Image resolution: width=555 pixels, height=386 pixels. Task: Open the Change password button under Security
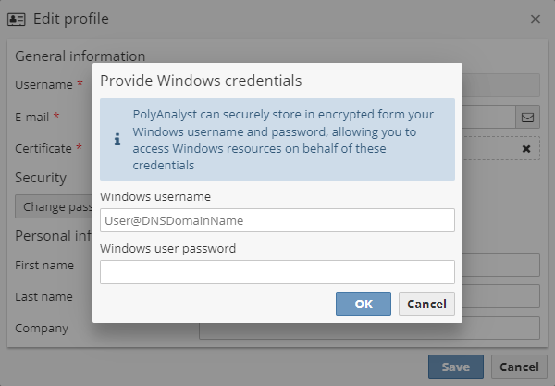(x=54, y=207)
